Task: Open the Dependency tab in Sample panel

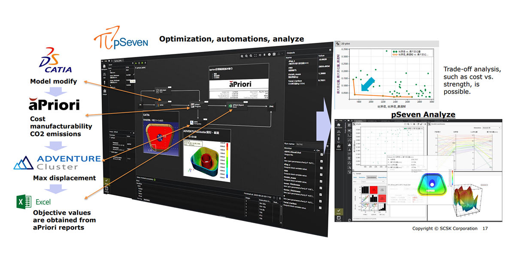Action: tap(382, 177)
